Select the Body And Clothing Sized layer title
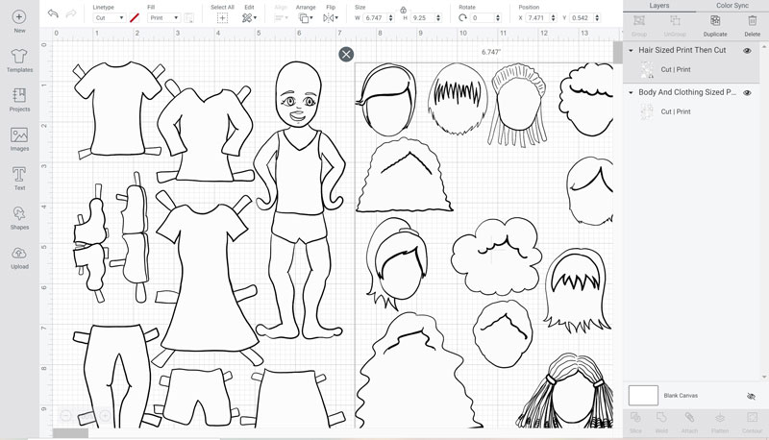The height and width of the screenshot is (440, 769). coord(687,92)
